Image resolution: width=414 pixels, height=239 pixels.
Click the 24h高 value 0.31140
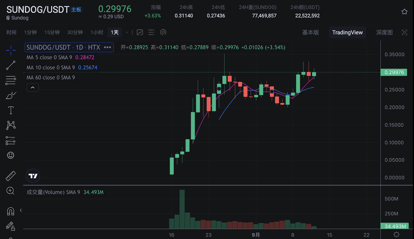(x=184, y=16)
